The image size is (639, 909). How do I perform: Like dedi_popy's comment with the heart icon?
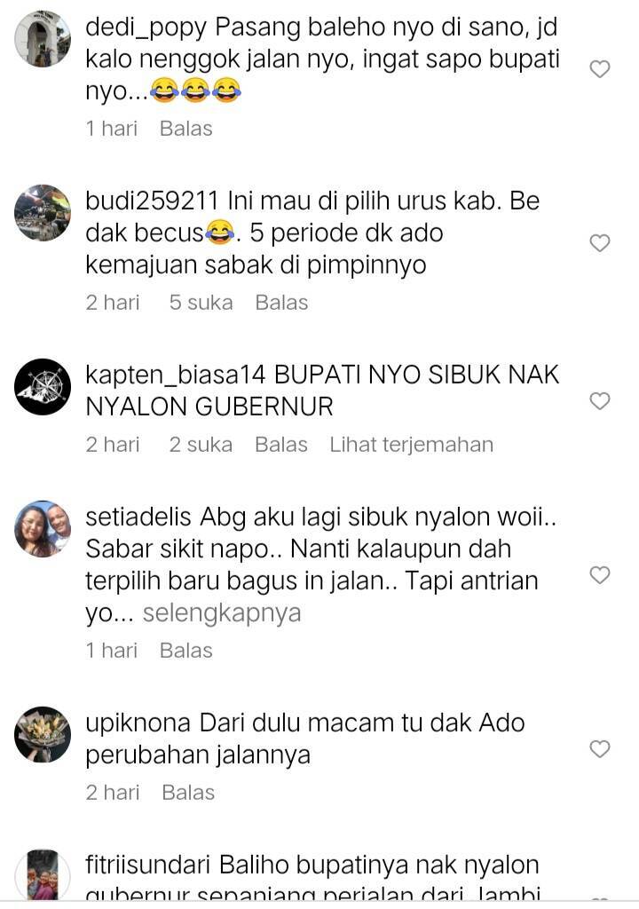pos(600,69)
